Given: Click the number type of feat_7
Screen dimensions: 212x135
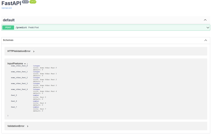Looking at the screenshot, I should [36, 107].
